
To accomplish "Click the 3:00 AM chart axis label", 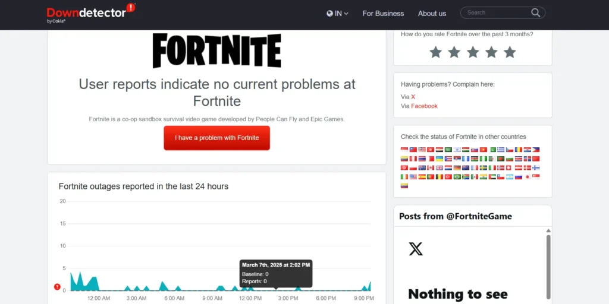I will coord(136,298).
